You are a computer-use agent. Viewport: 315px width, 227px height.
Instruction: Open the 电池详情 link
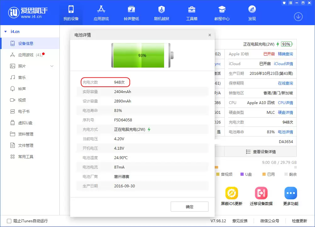coord(285,132)
